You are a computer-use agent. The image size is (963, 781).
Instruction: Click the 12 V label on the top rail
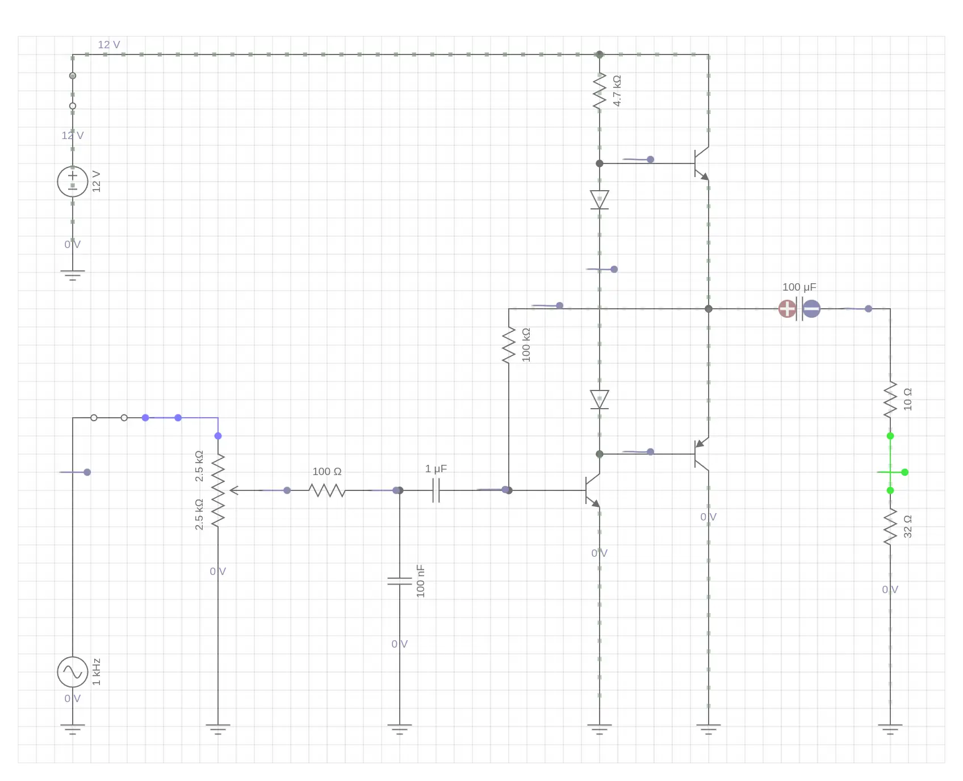point(109,44)
